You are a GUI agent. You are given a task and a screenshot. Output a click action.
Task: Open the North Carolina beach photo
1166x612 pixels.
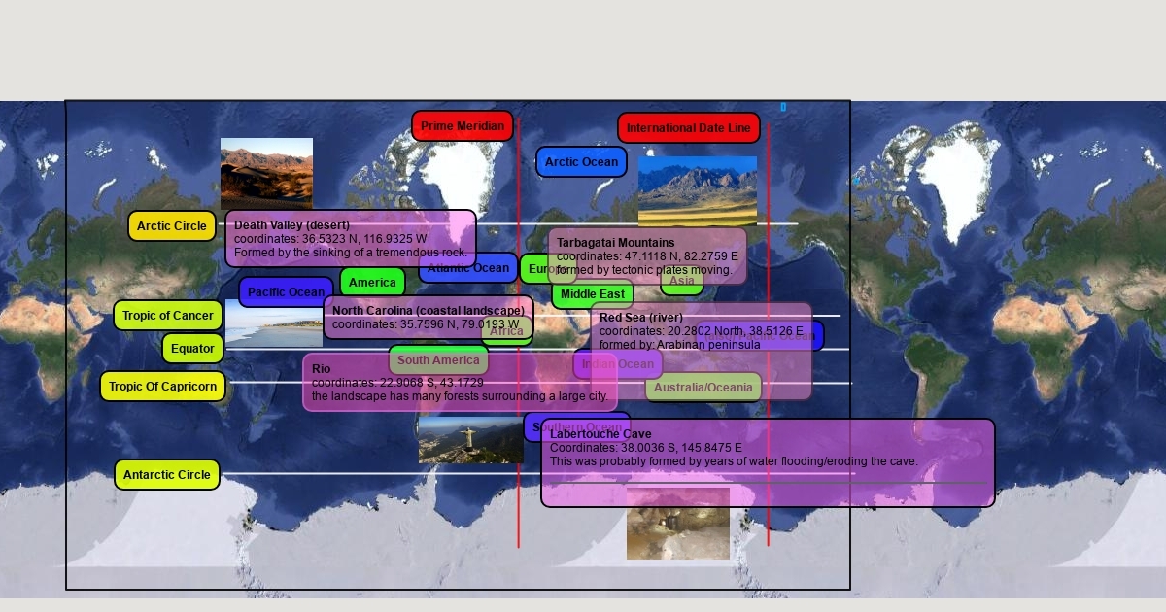[x=274, y=323]
